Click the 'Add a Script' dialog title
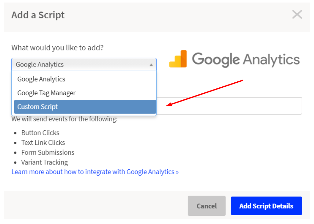The image size is (314, 224). click(x=38, y=15)
